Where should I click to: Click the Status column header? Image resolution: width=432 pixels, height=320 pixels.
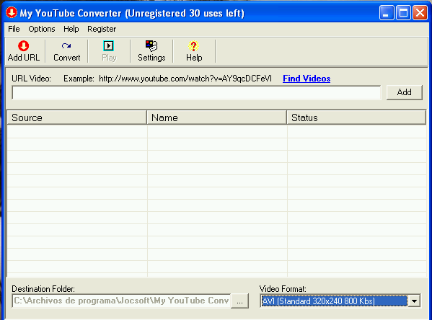tap(356, 117)
